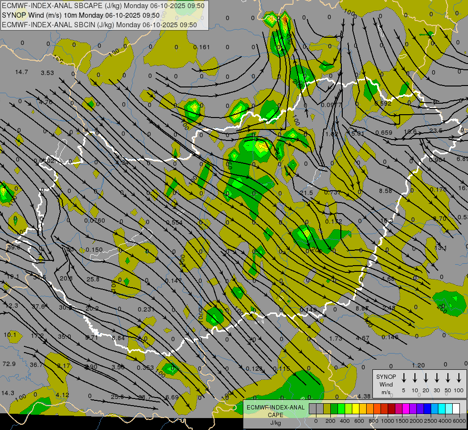Screen dimensions: 468x430
Task: Click the map value 23.5
Action: coord(436,131)
